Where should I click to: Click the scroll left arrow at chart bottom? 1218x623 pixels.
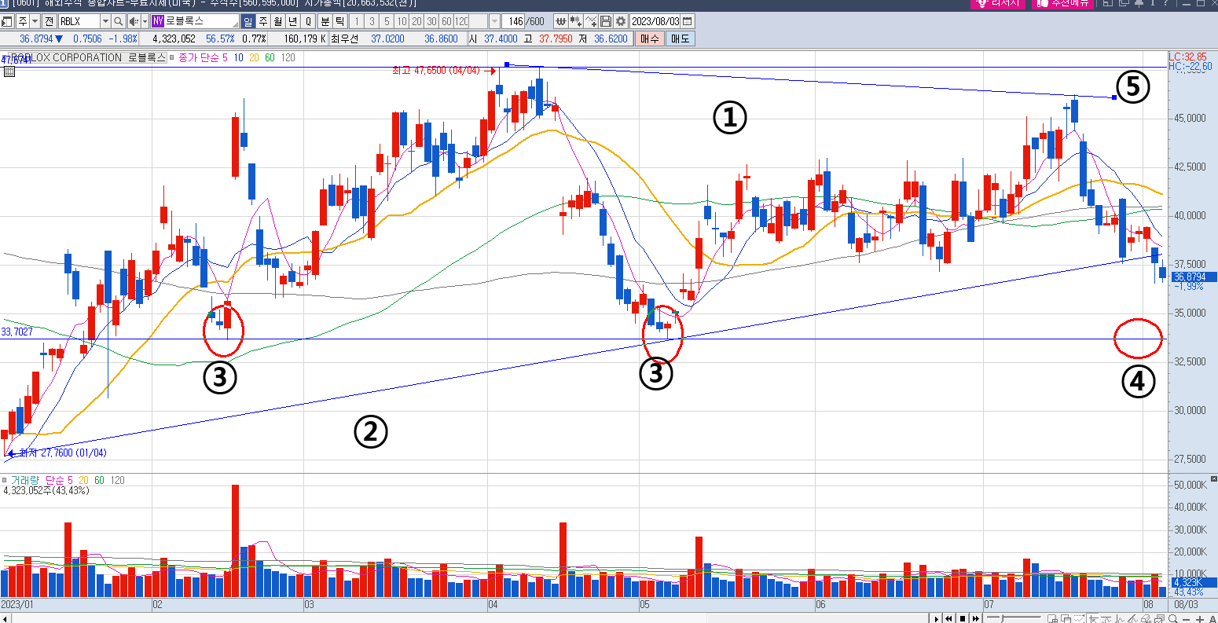(x=4, y=619)
